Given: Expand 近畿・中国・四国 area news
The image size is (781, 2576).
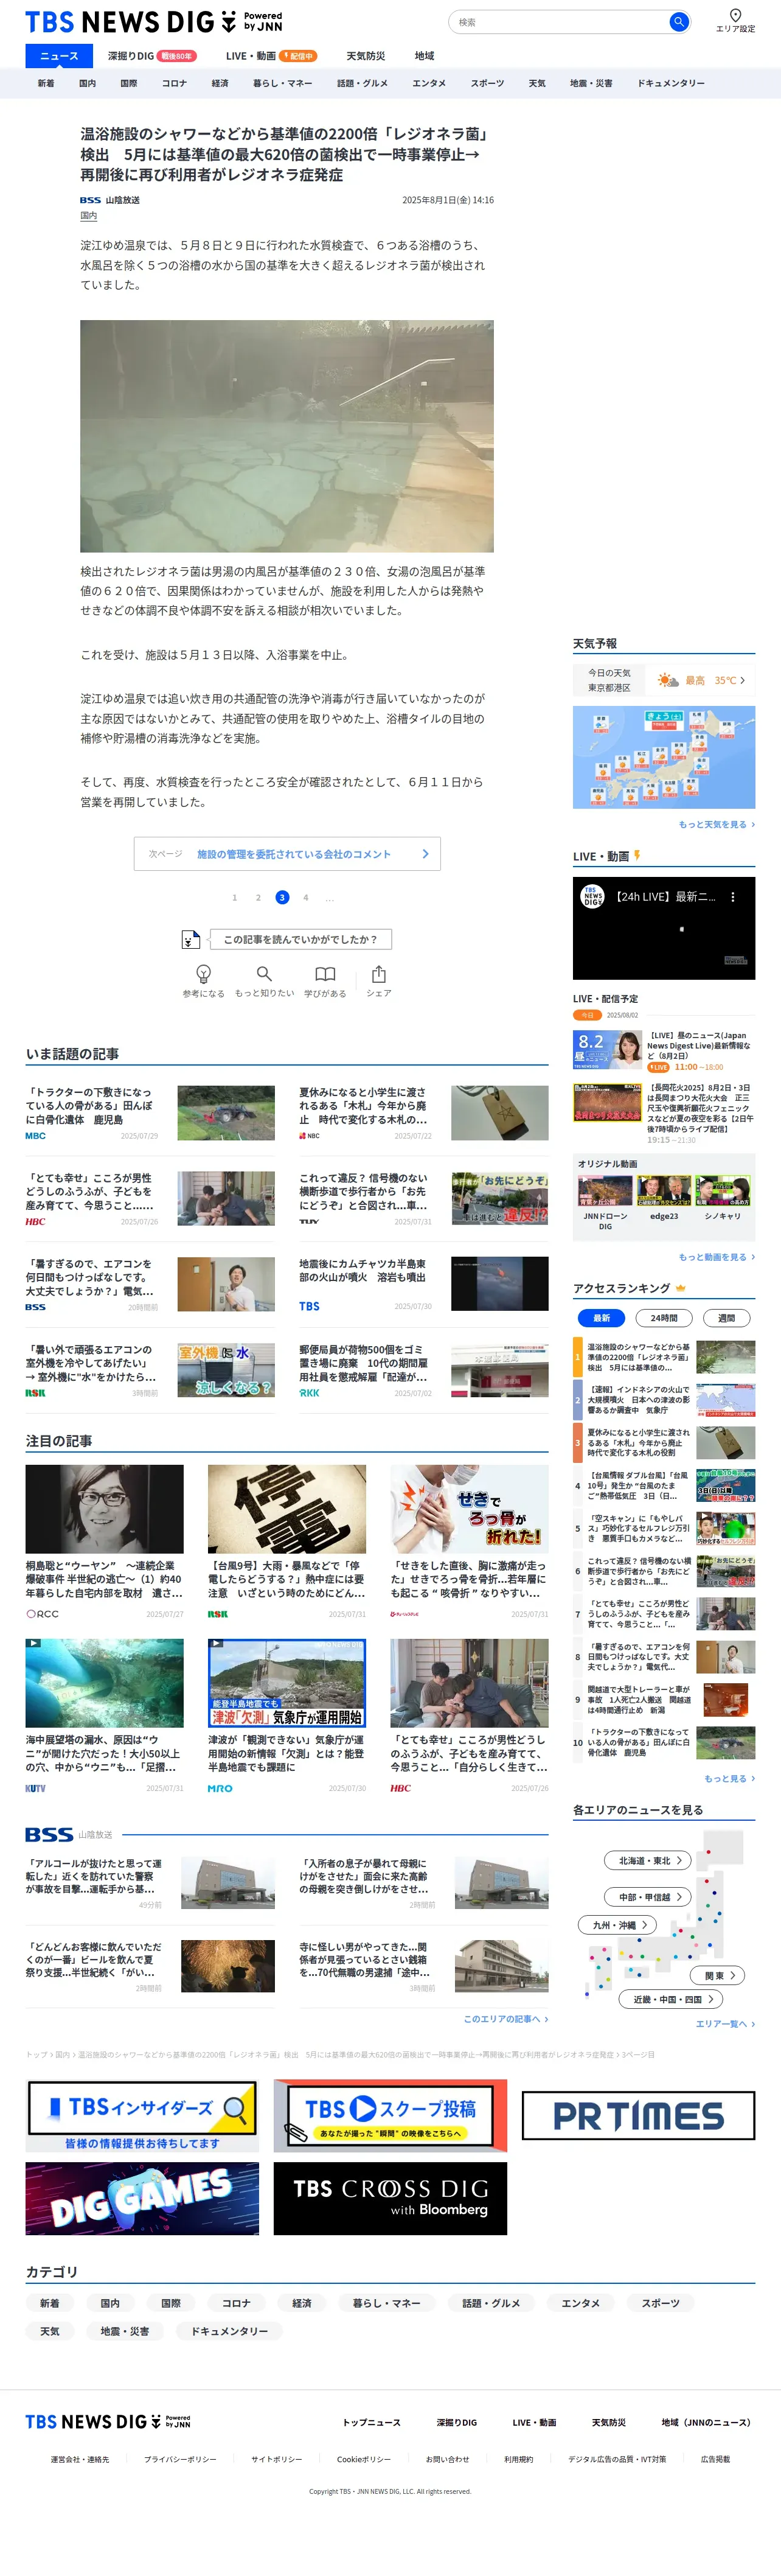Looking at the screenshot, I should point(671,1999).
